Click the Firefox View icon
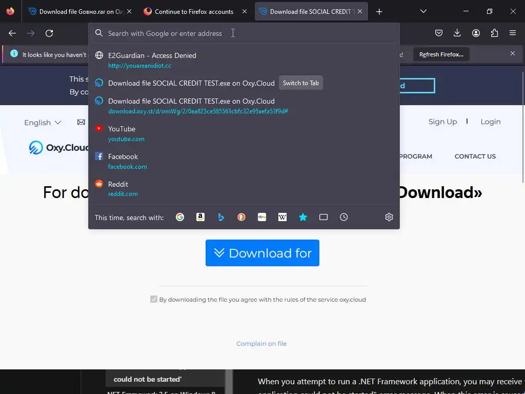Image resolution: width=525 pixels, height=394 pixels. [x=10, y=11]
